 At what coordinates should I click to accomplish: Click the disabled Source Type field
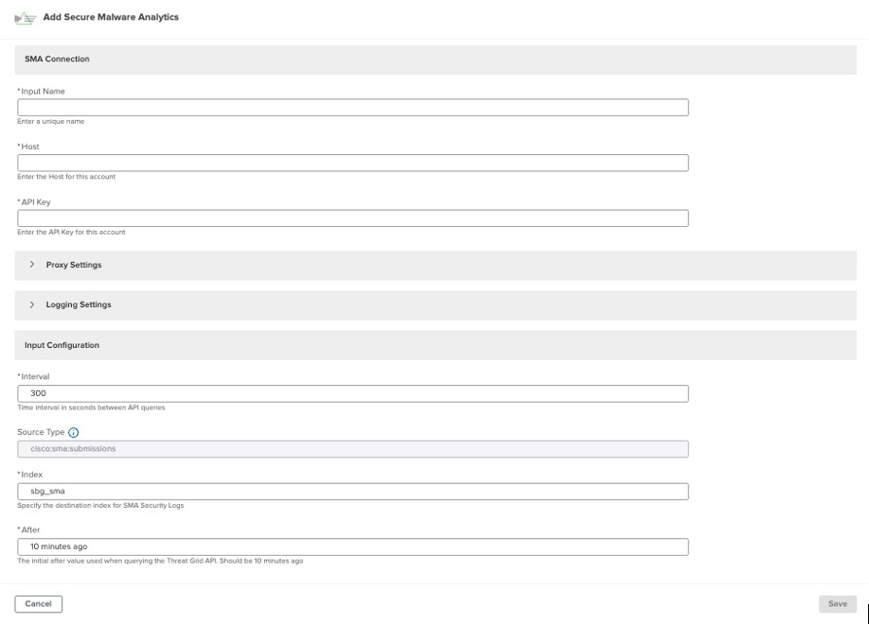click(x=352, y=449)
